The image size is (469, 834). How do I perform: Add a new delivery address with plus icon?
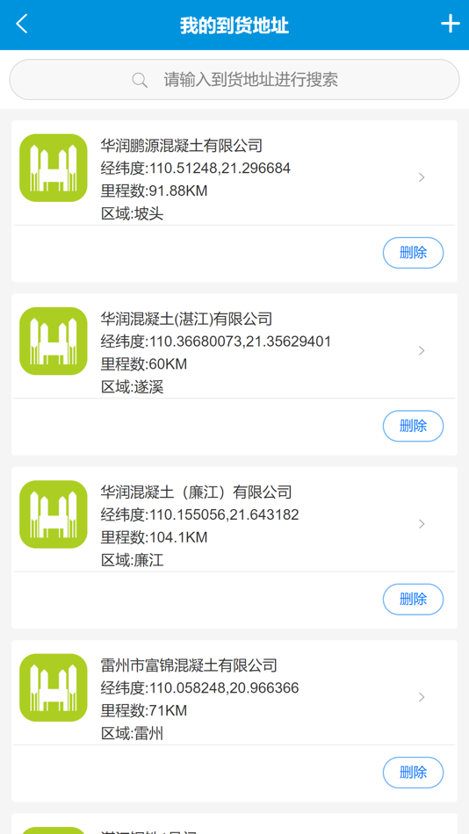click(x=451, y=24)
